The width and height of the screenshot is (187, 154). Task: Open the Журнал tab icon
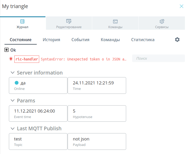coord(22,21)
